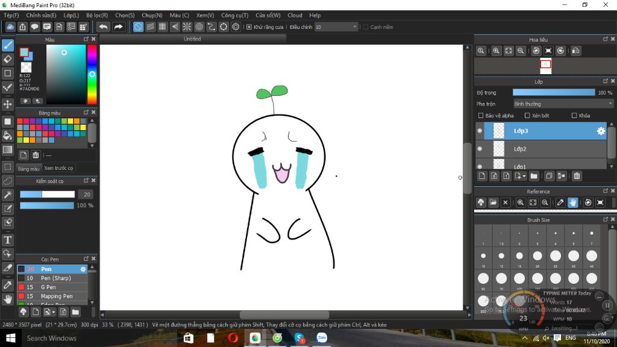Select the Magic Wand tool

coord(7,195)
